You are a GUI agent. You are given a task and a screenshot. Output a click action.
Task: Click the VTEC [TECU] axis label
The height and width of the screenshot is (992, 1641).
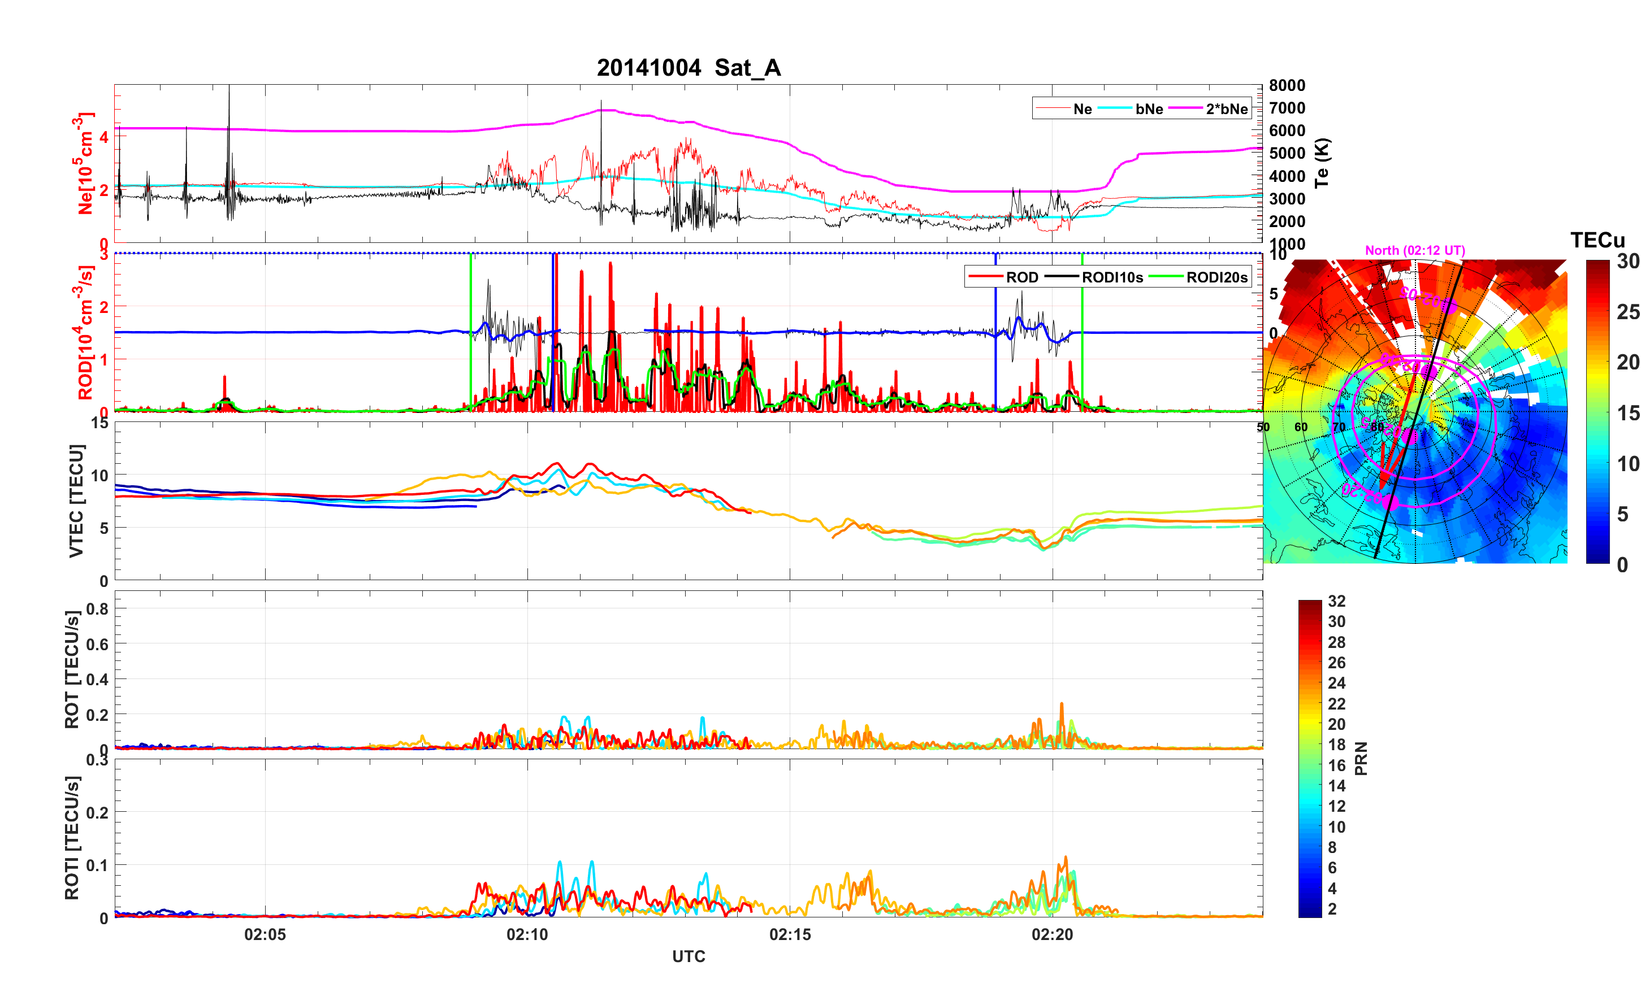[76, 501]
